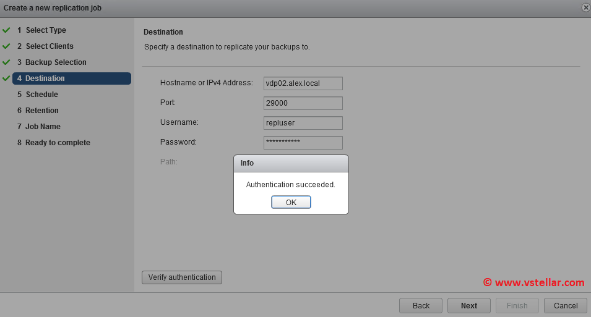
Task: Focus the Username text box
Action: click(x=303, y=123)
